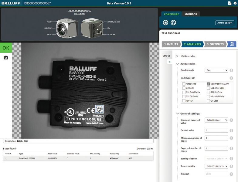This screenshot has width=238, height=182.
Task: Open help for Default value
Action: pyautogui.click(x=231, y=130)
